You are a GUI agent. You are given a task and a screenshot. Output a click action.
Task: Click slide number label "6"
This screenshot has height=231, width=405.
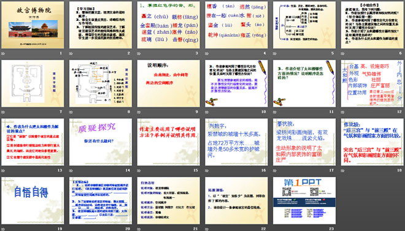point(400,53)
